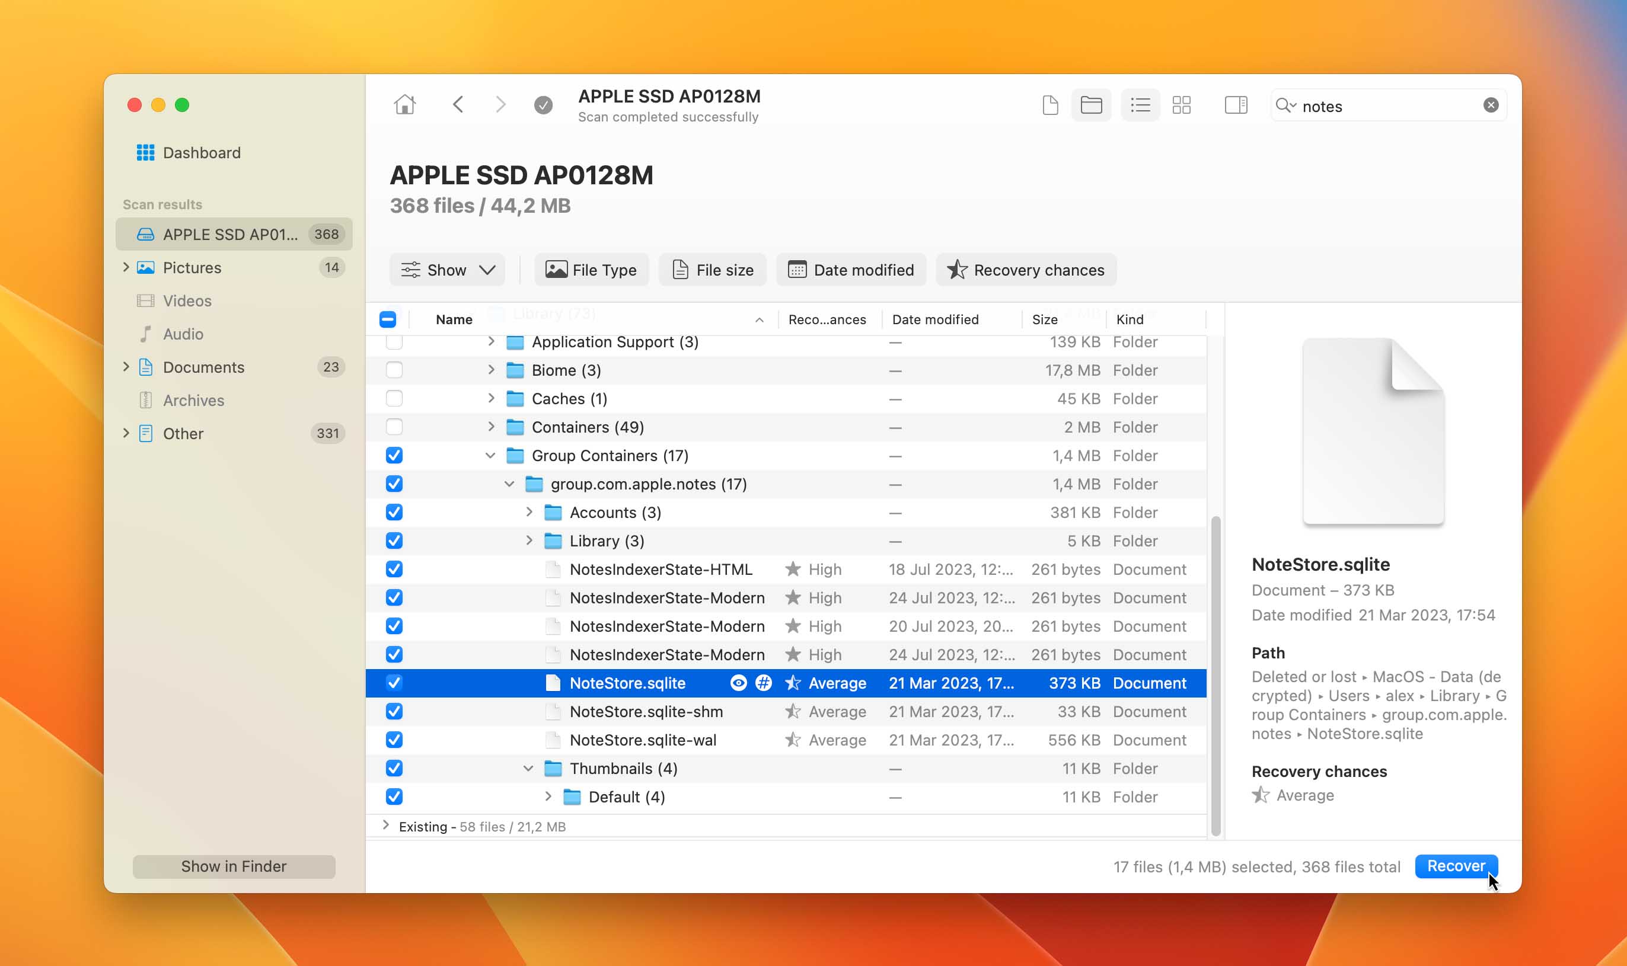Clear the notes search text

pyautogui.click(x=1490, y=105)
